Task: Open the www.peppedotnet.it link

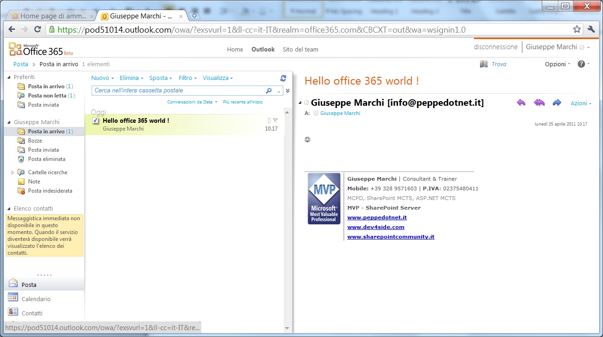Action: point(377,217)
